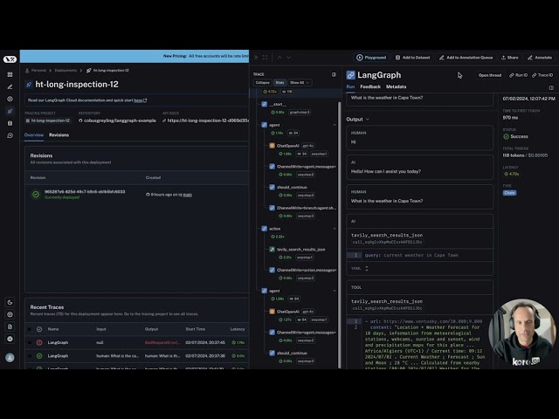Switch to the Metadata tab

pos(396,86)
